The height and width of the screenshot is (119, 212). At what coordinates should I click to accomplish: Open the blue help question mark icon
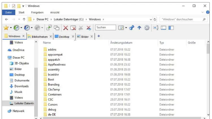point(208,12)
